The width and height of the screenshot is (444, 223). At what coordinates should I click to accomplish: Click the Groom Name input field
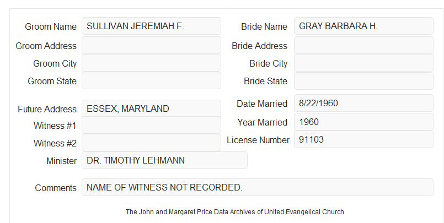point(151,26)
